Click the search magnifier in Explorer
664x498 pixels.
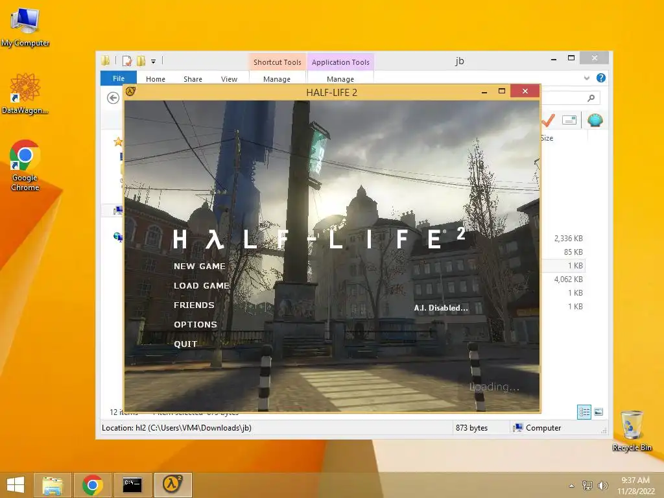591,99
